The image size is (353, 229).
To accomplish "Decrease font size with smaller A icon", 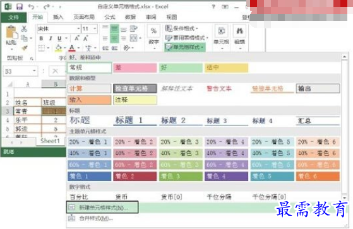I will click(85, 38).
